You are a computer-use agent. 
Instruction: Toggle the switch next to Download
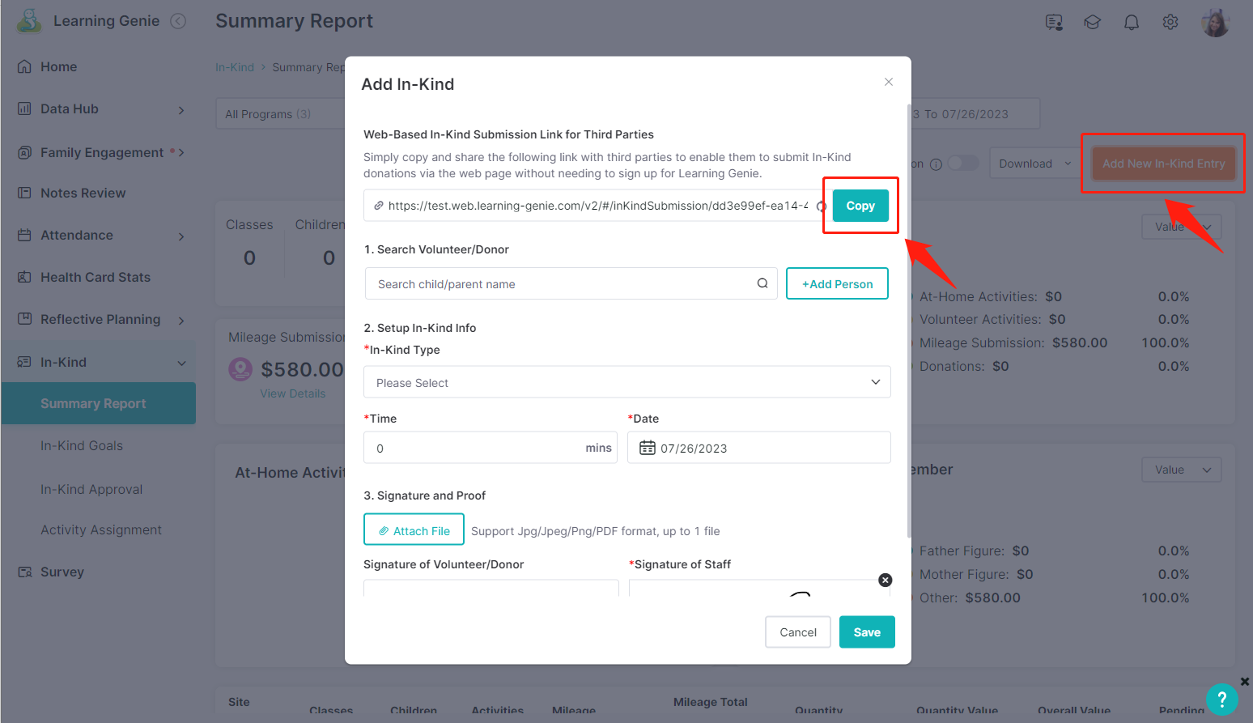tap(963, 164)
